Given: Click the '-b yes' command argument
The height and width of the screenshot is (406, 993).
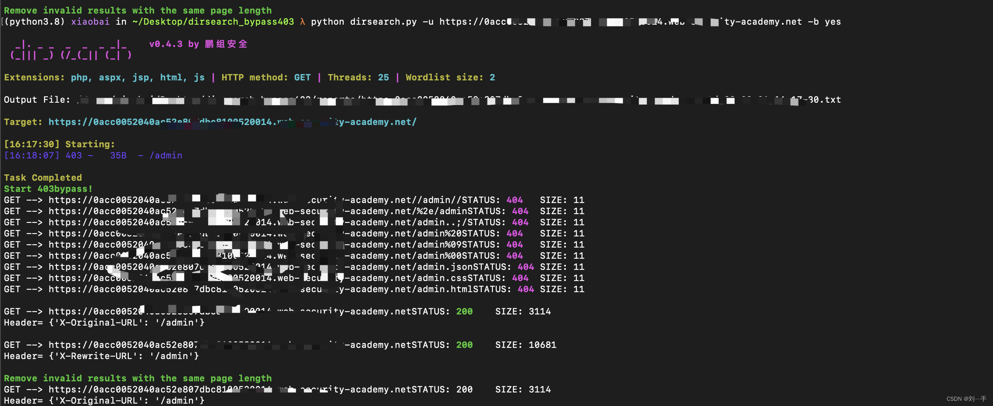Looking at the screenshot, I should click(824, 22).
